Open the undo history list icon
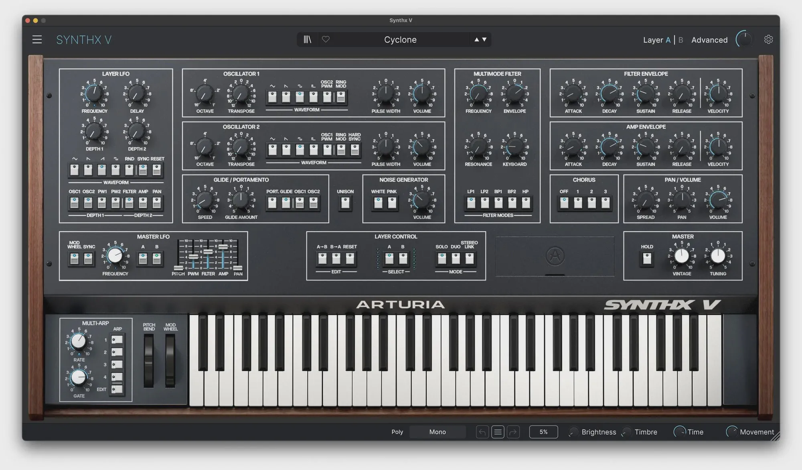 tap(498, 432)
